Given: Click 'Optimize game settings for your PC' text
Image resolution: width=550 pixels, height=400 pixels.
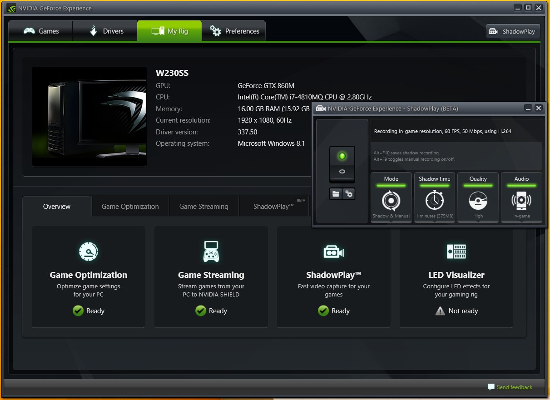Looking at the screenshot, I should click(89, 291).
